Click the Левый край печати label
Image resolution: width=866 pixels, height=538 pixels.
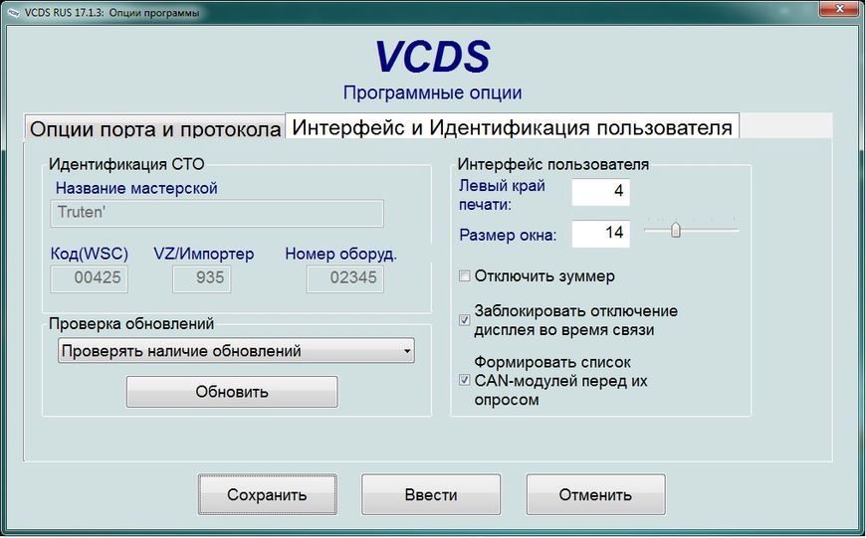tap(502, 195)
